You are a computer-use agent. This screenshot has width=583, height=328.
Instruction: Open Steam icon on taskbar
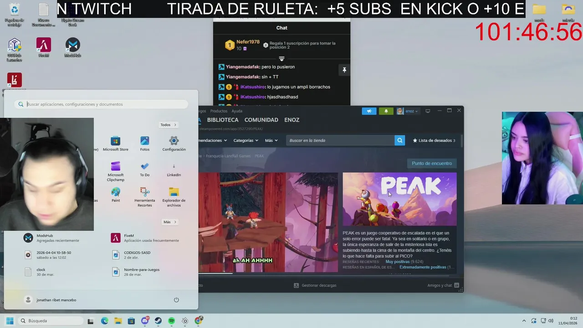tap(158, 321)
